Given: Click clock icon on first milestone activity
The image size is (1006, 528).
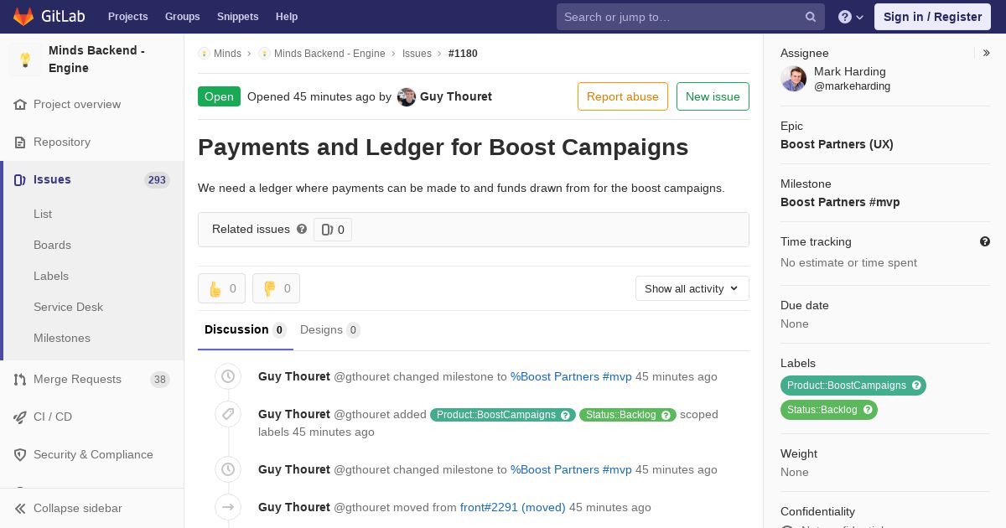Looking at the screenshot, I should 228,377.
